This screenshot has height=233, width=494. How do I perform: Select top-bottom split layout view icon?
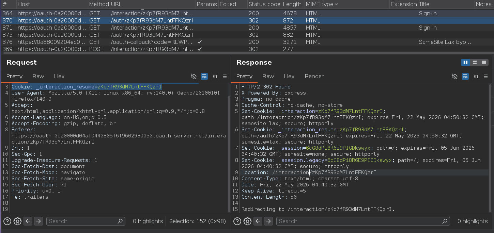tap(475, 63)
